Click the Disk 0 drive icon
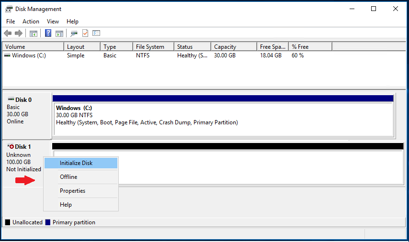 [x=11, y=99]
